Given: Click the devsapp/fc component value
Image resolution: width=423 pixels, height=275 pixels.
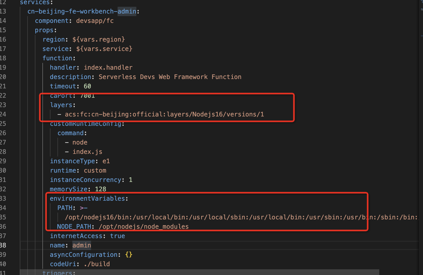Looking at the screenshot, I should click(x=95, y=21).
